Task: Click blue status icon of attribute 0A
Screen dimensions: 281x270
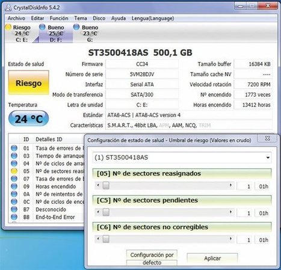Action: pos(14,194)
